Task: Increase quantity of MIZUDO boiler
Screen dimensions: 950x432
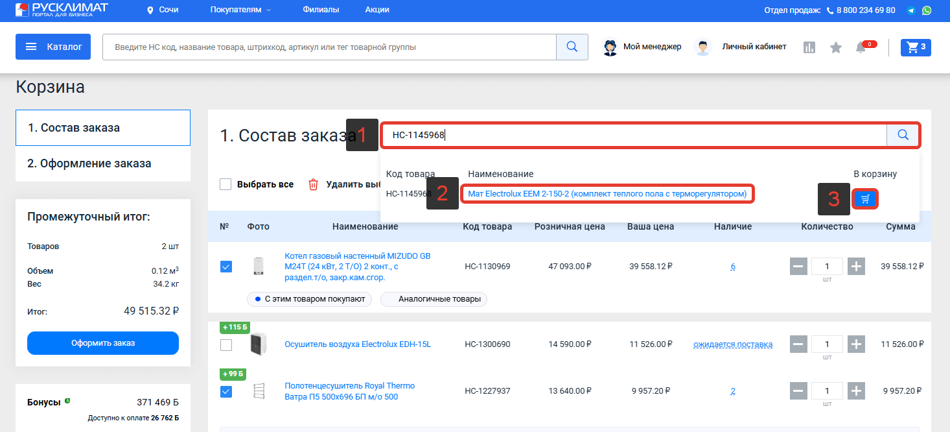Action: point(857,266)
